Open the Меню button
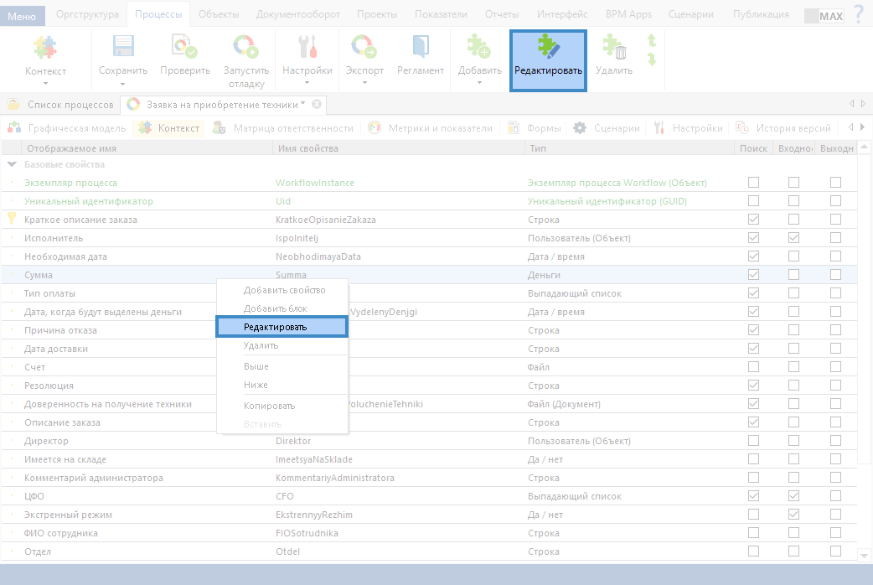The height and width of the screenshot is (585, 873). [x=22, y=14]
